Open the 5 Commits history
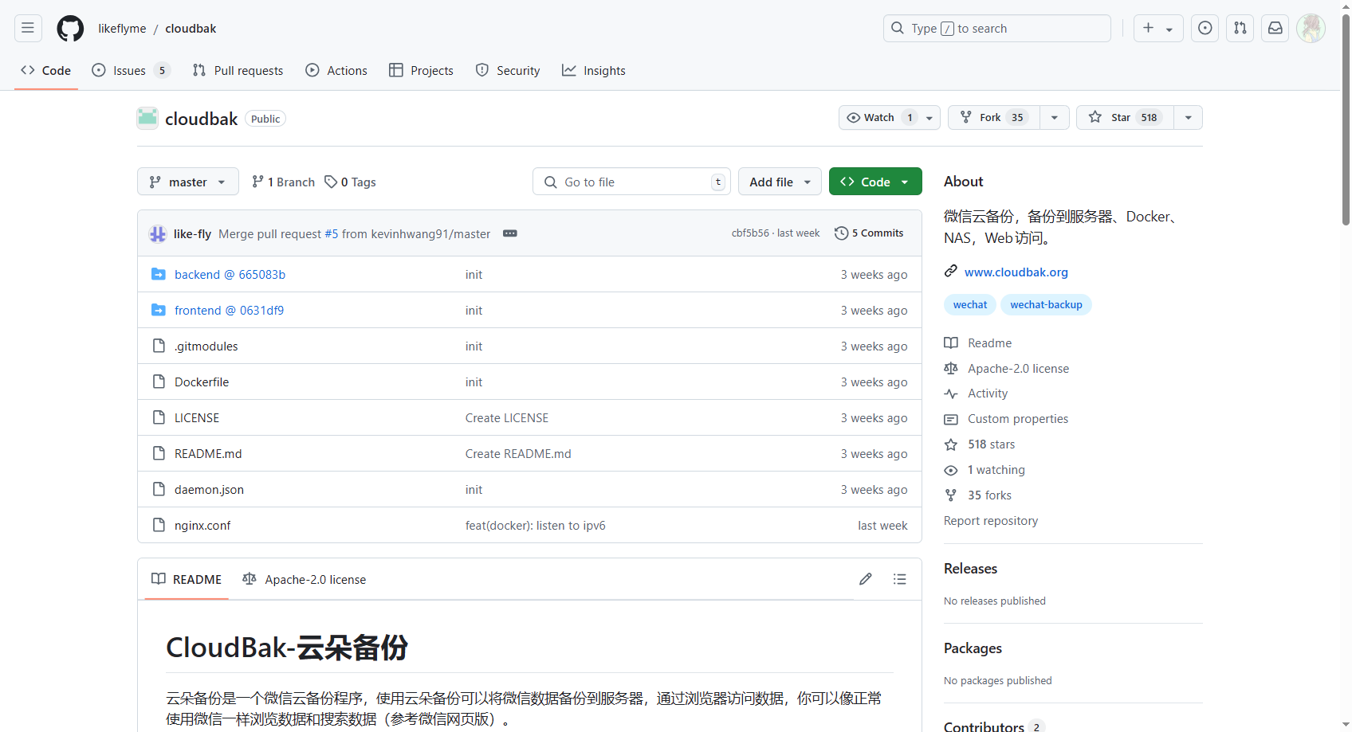 [869, 233]
